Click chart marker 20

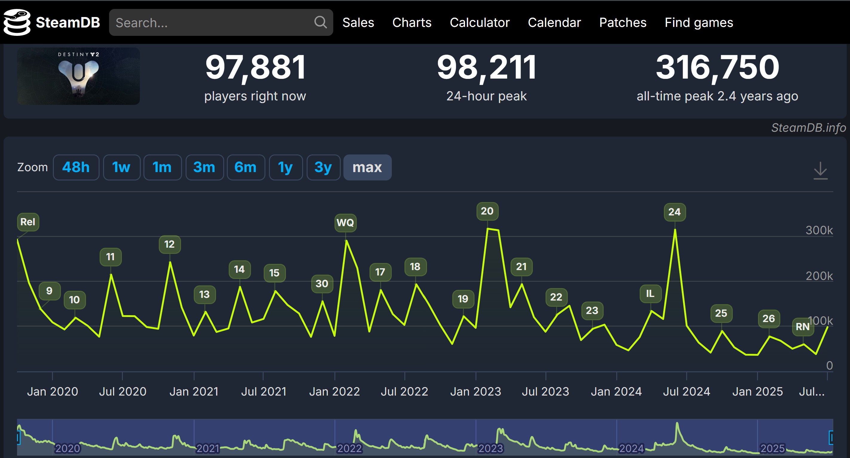point(487,211)
